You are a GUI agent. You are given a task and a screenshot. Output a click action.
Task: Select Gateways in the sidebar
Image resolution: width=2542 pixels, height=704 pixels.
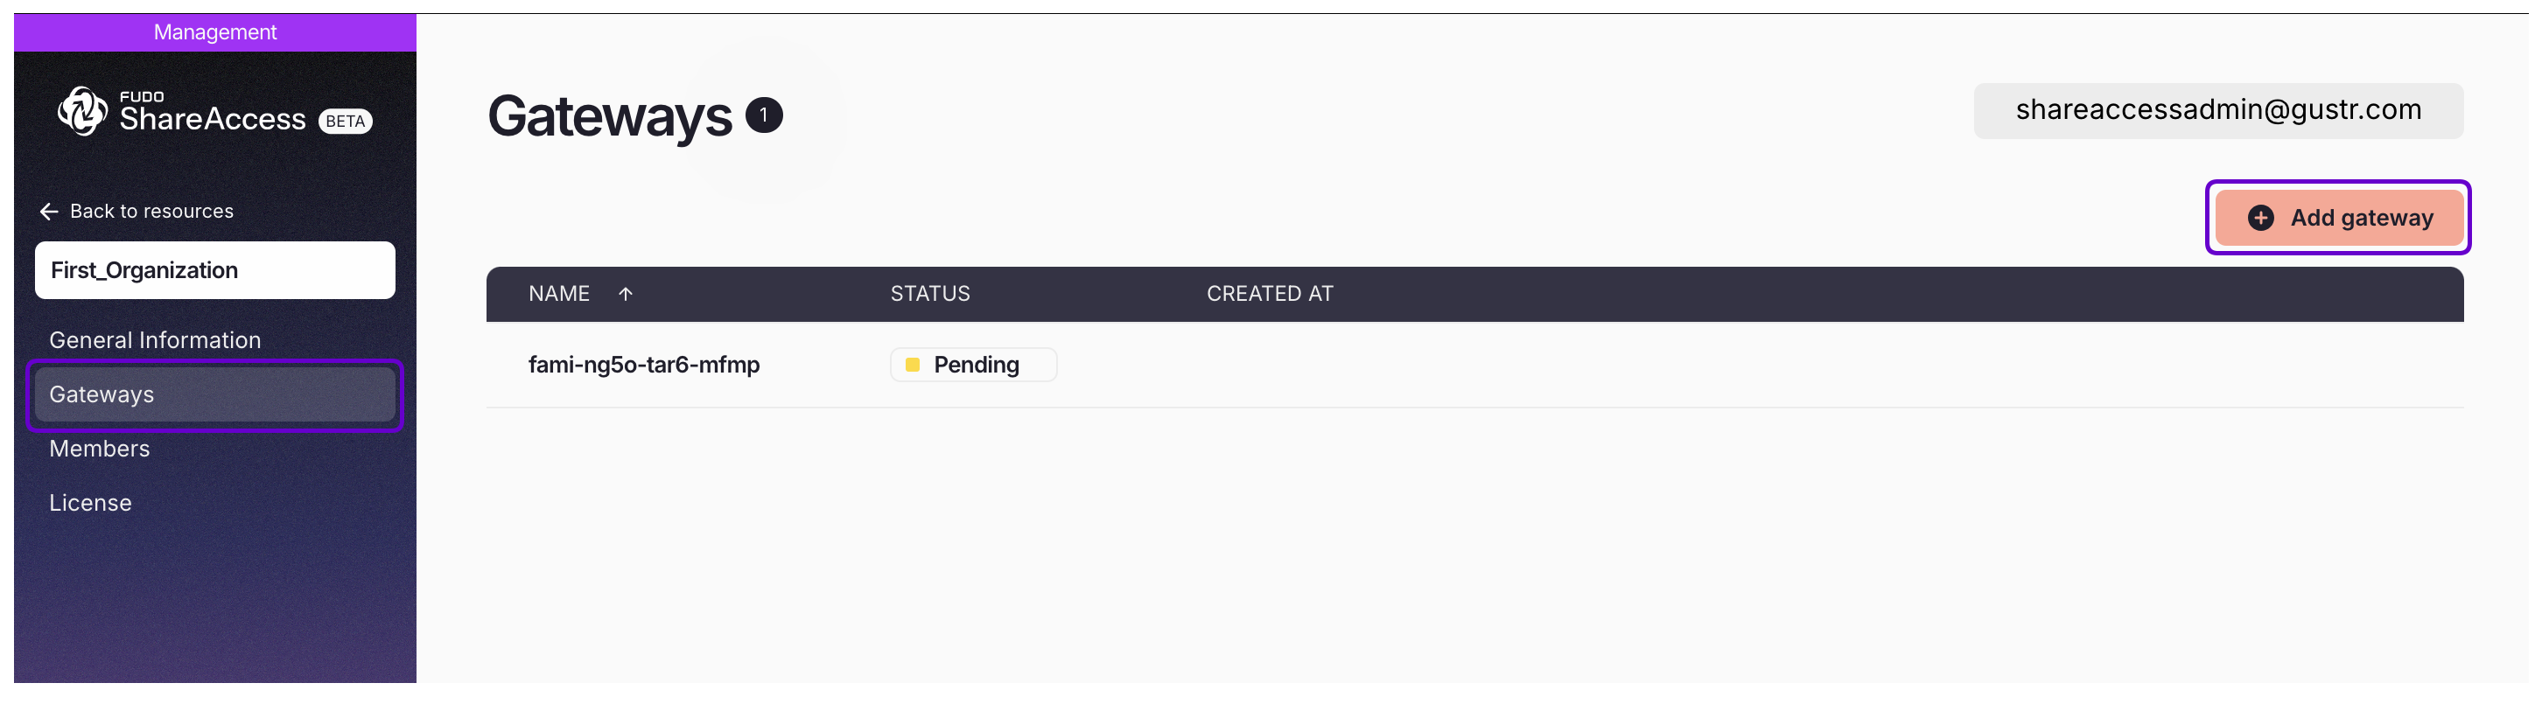click(102, 394)
